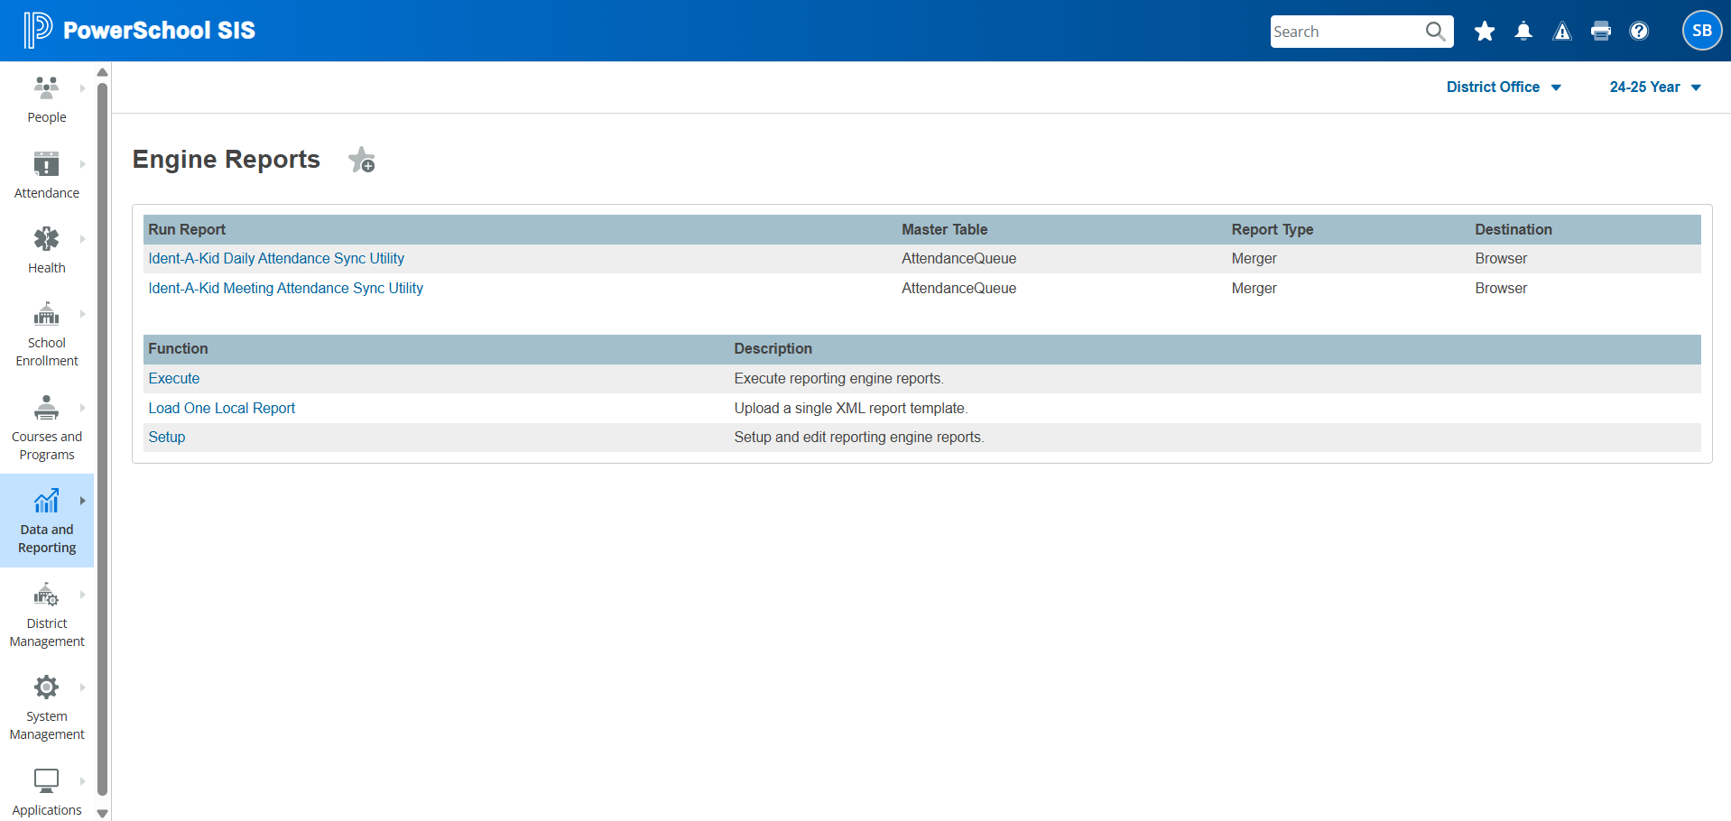Open favorites star in header
Viewport: 1731px width, 821px height.
pyautogui.click(x=1485, y=32)
